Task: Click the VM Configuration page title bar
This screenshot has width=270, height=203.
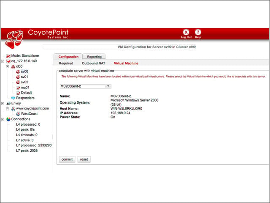Action: pos(119,47)
